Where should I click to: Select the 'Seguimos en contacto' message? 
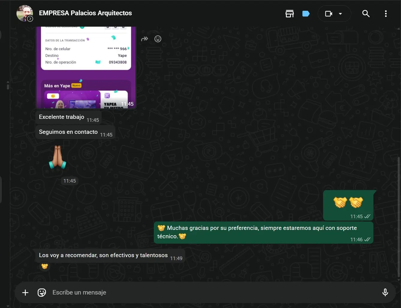click(x=76, y=132)
